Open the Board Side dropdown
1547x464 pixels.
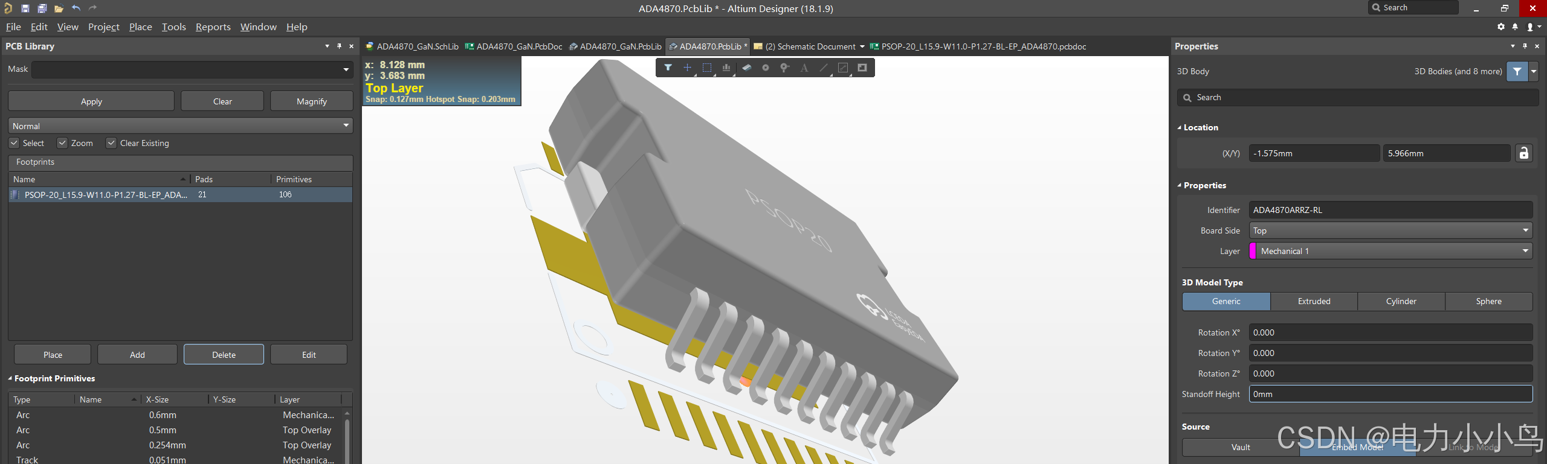[1525, 230]
